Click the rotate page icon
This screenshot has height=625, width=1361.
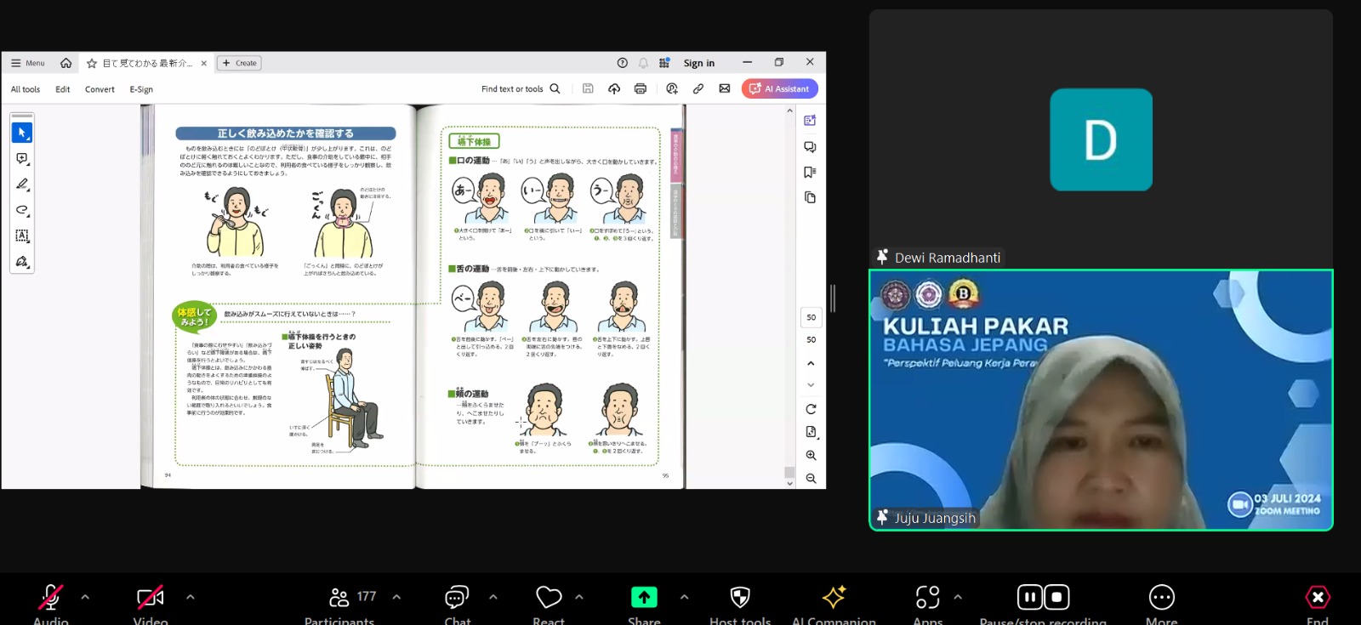coord(811,409)
